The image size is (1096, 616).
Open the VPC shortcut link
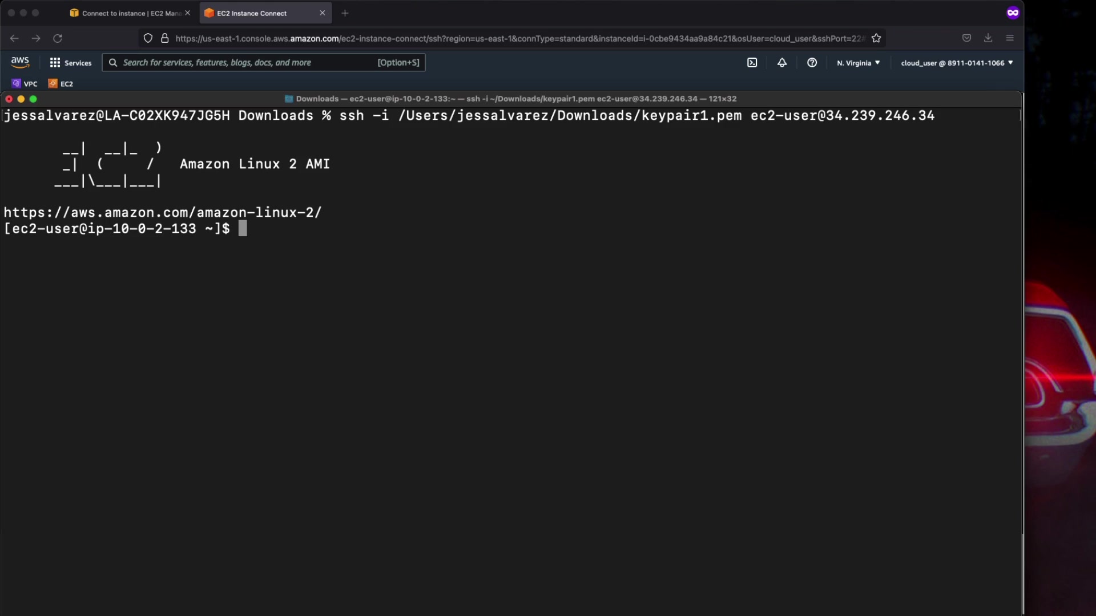pyautogui.click(x=25, y=84)
